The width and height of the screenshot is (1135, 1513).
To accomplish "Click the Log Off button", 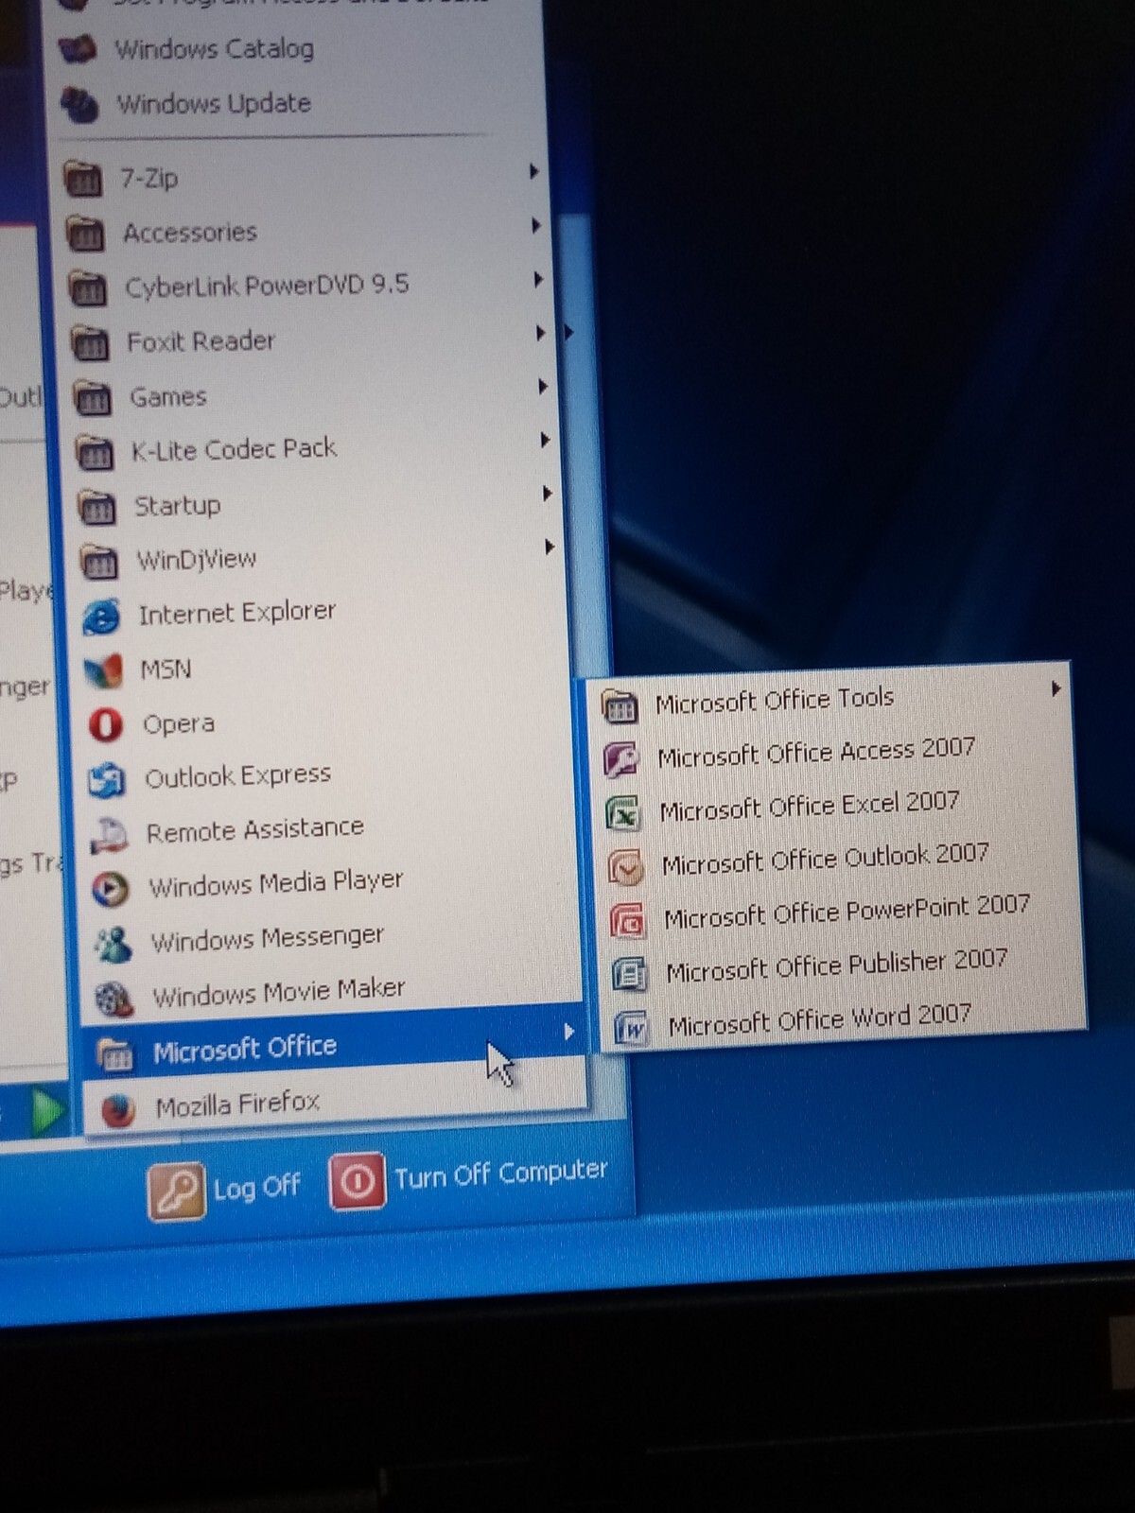I will click(224, 1188).
